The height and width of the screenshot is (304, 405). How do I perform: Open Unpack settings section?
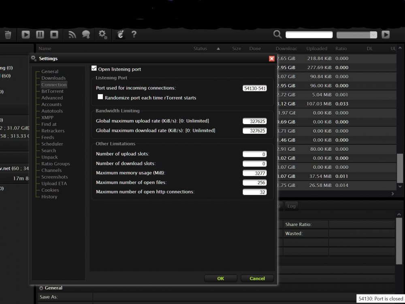point(49,157)
